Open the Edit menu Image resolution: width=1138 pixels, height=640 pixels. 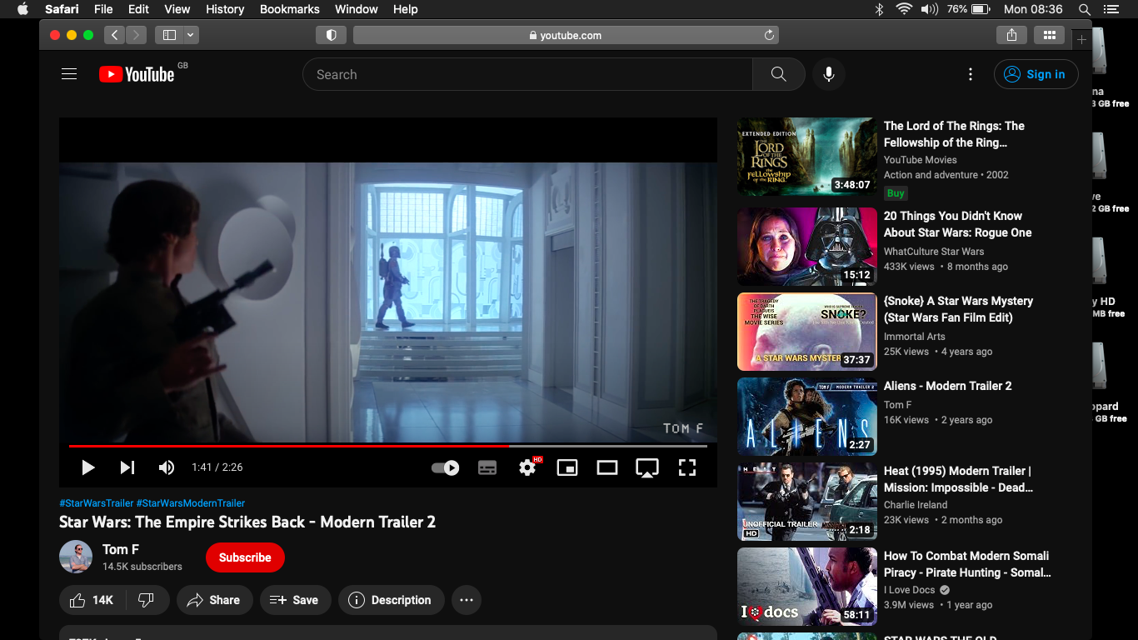139,9
